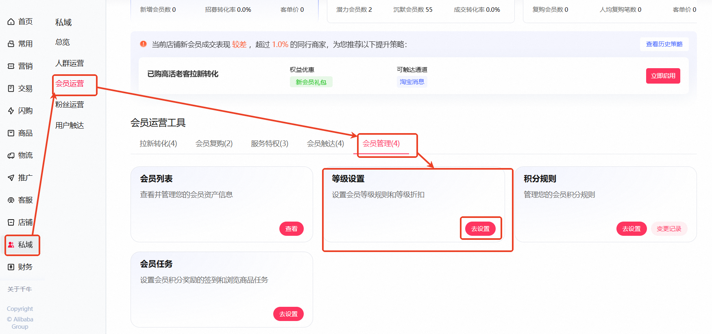The height and width of the screenshot is (334, 712).
Task: Open 查看历史策略 link
Action: (x=664, y=44)
